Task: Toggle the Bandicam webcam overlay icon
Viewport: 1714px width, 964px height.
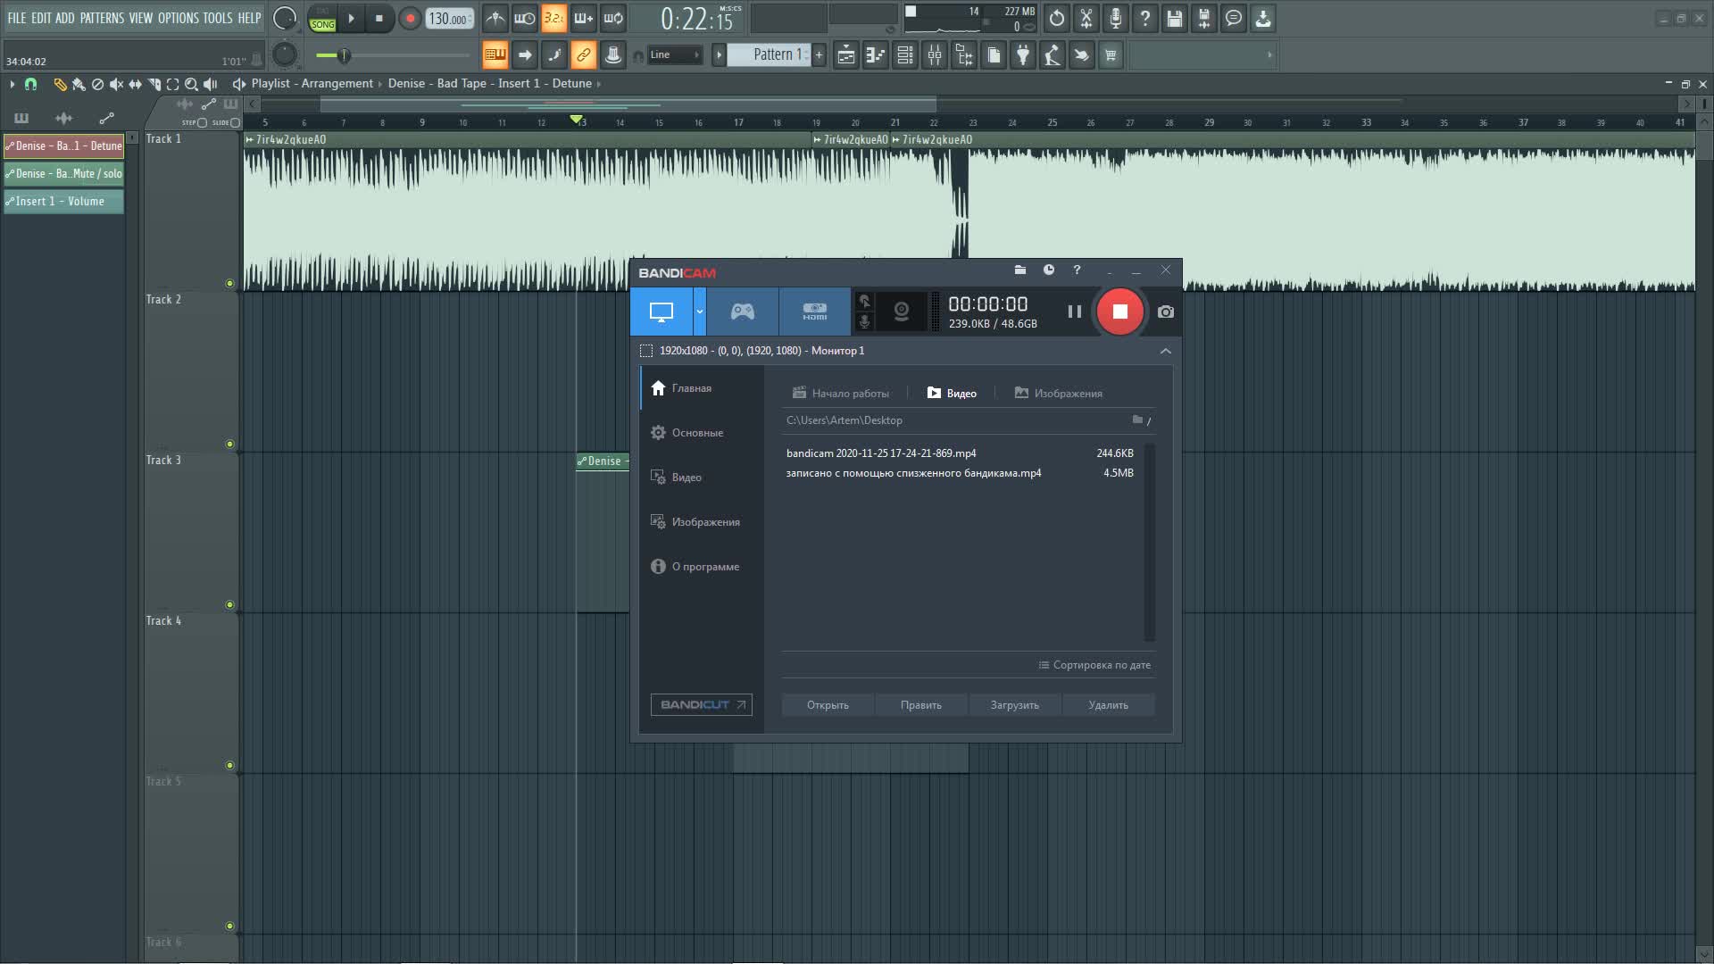Action: (x=902, y=312)
